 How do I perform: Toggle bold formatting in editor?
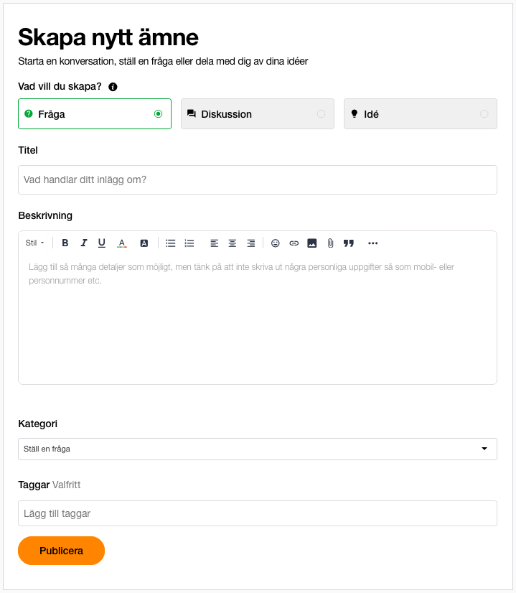(65, 243)
